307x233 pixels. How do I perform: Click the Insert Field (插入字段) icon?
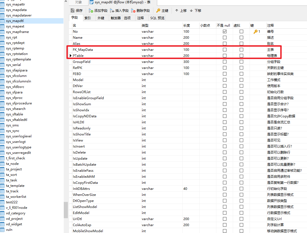pyautogui.click(x=112, y=10)
